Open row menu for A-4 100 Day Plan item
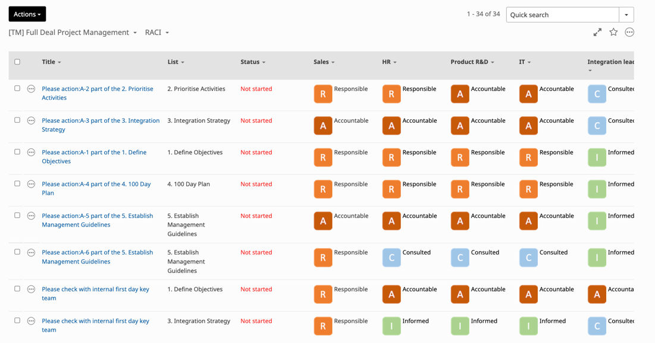The height and width of the screenshot is (343, 655). pyautogui.click(x=31, y=184)
